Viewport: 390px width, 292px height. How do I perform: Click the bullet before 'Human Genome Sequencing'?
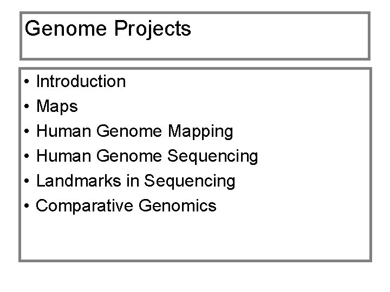pyautogui.click(x=26, y=157)
